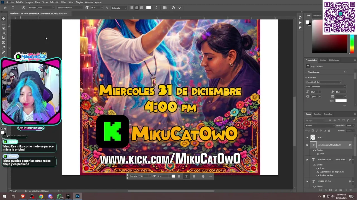Hide the Capa 2 layer

[x=307, y=137]
